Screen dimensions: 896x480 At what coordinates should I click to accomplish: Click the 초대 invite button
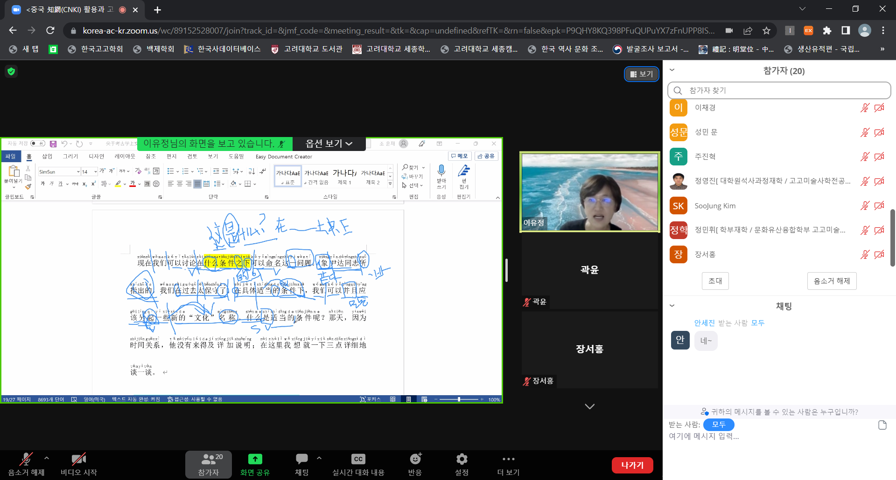(x=715, y=281)
